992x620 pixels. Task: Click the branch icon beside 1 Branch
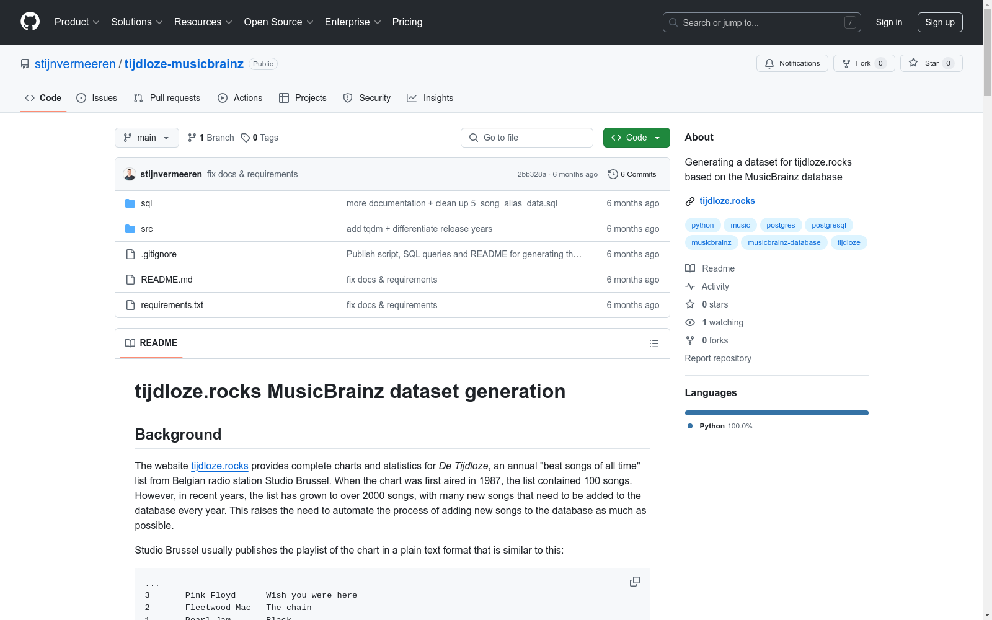click(192, 138)
